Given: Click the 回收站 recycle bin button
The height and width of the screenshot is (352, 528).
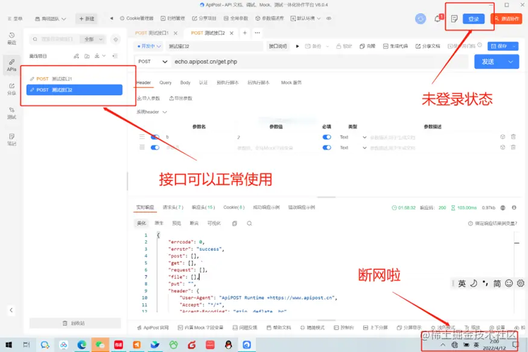Looking at the screenshot, I should [x=75, y=323].
